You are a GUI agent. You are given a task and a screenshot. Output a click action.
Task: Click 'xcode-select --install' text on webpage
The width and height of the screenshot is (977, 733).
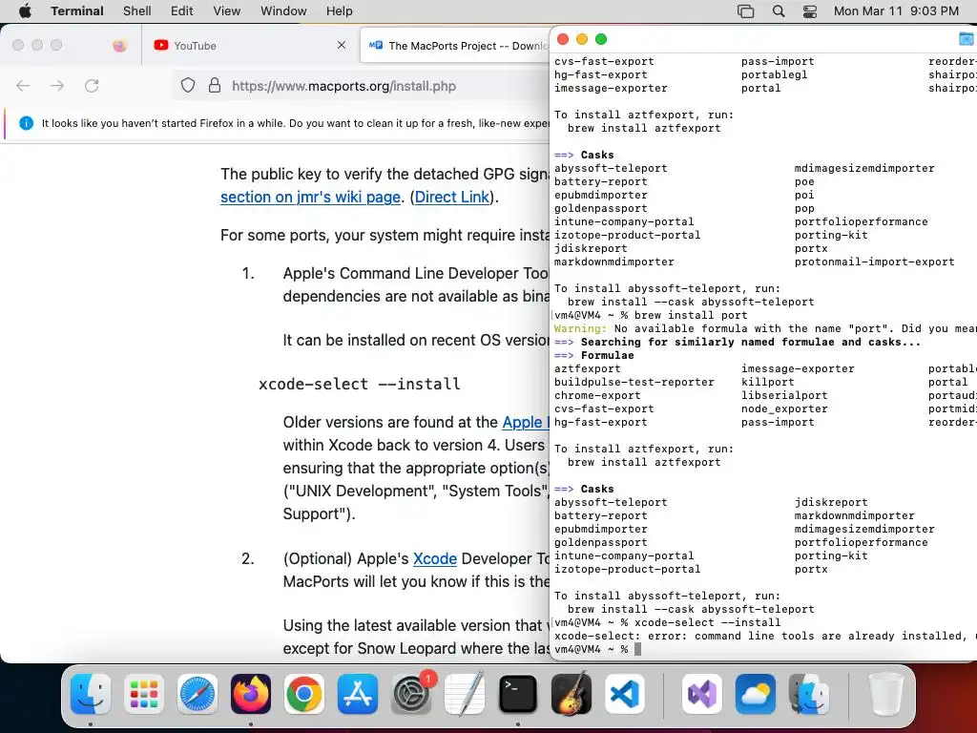coord(360,384)
